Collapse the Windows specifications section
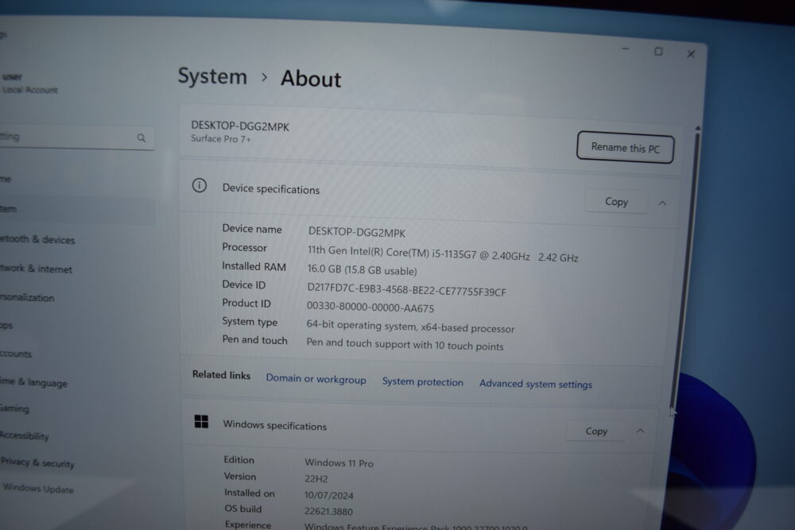Image resolution: width=795 pixels, height=530 pixels. click(x=640, y=431)
